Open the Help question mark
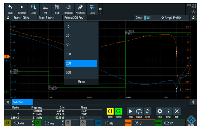201x130 pixels. (x=168, y=111)
